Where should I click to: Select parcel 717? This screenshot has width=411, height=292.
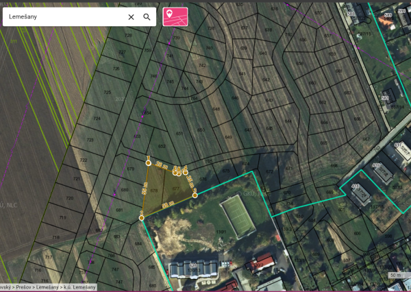click(x=49, y=257)
